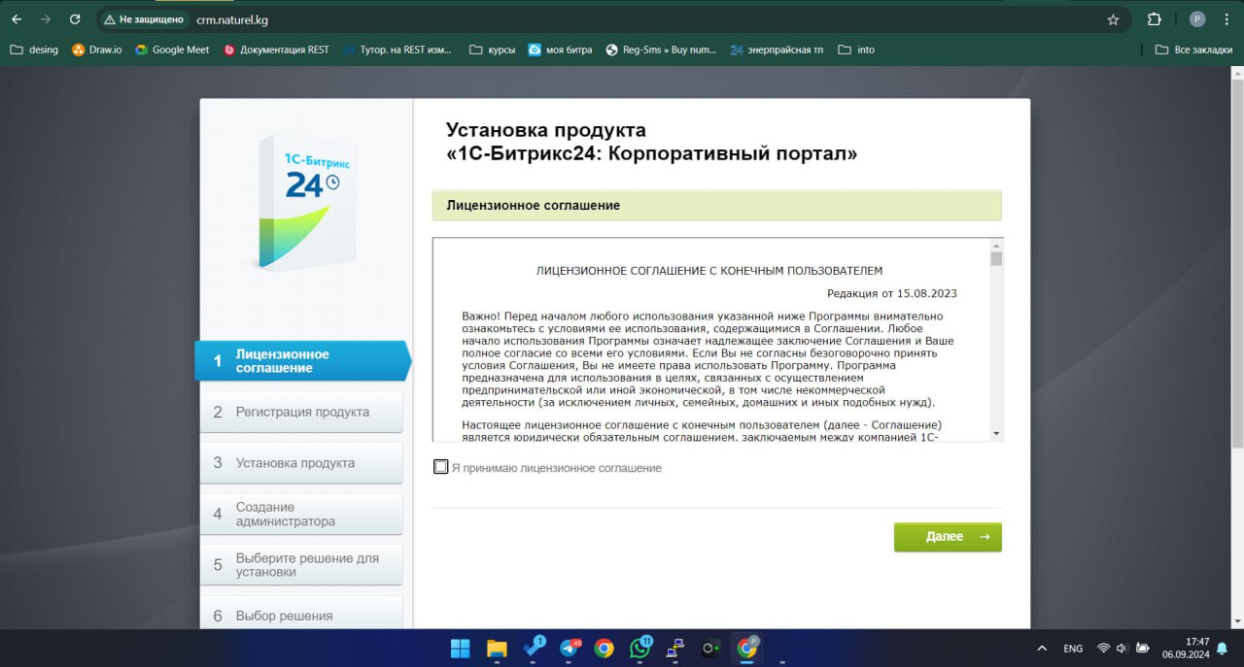The image size is (1244, 667).
Task: Click the 'Лицензионное соглашение' section header bar
Action: (x=716, y=206)
